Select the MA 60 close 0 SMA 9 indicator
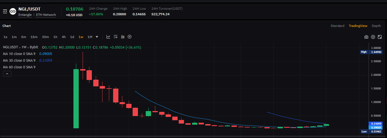The height and width of the screenshot is (138, 387). tap(19, 67)
